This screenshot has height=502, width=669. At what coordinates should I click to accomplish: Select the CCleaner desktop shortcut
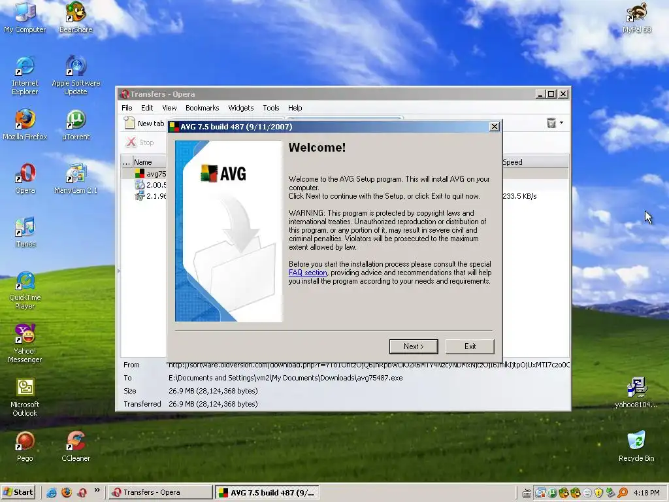(x=76, y=446)
